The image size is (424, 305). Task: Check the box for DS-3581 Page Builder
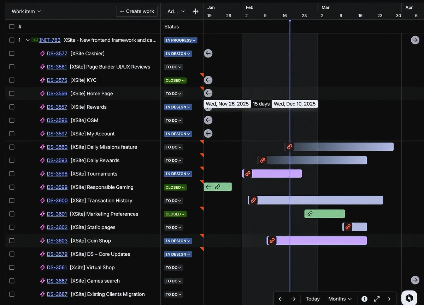[12, 67]
